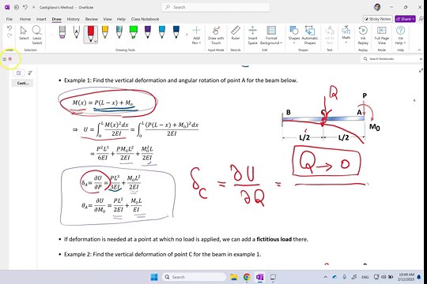The image size is (427, 284).
Task: Open the Casti... page in the page list
Action: pos(23,83)
